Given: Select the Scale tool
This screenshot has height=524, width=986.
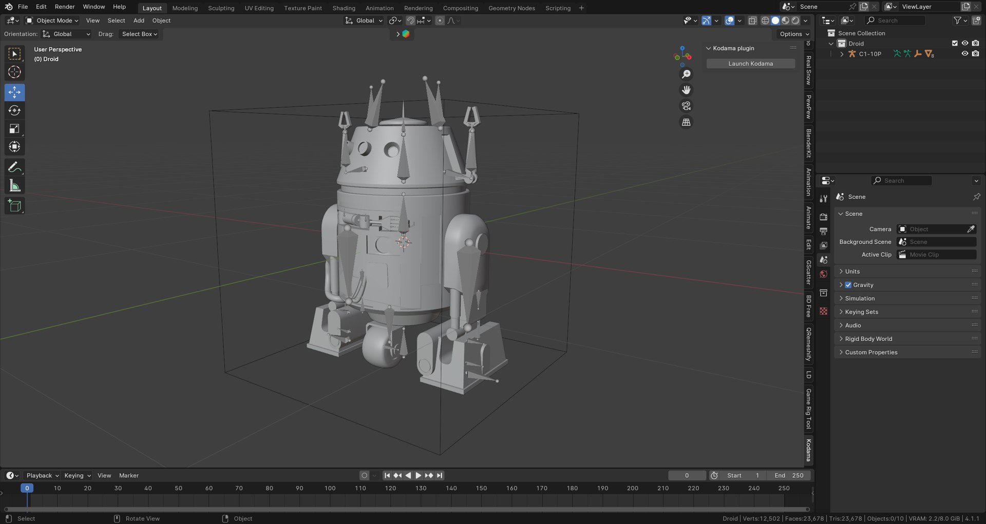Looking at the screenshot, I should [14, 129].
